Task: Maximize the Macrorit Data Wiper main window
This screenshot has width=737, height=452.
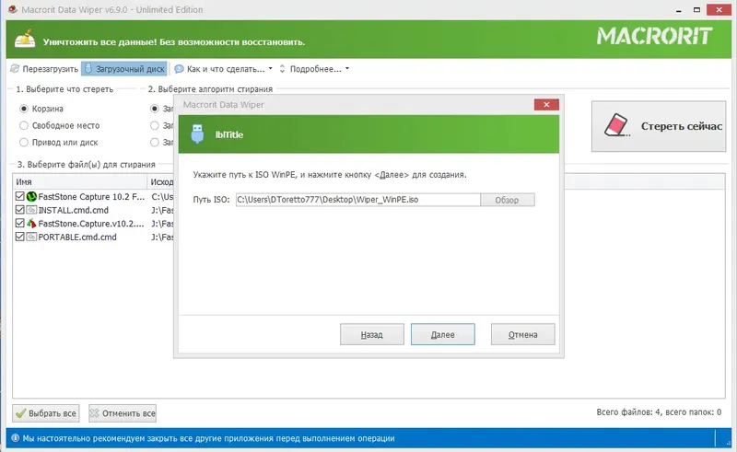Action: tap(696, 10)
